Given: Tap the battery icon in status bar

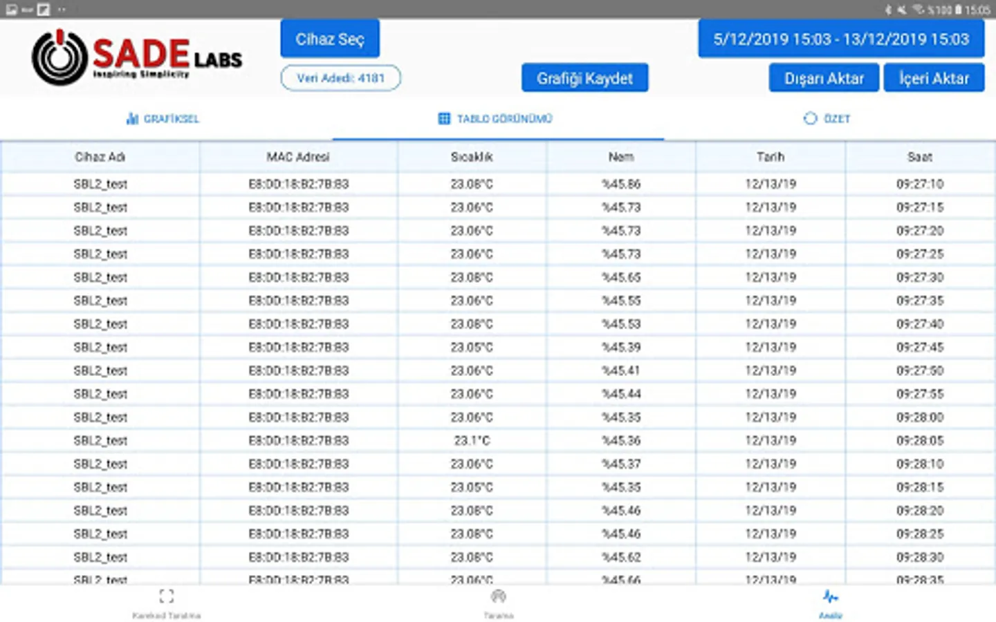Looking at the screenshot, I should pyautogui.click(x=959, y=10).
